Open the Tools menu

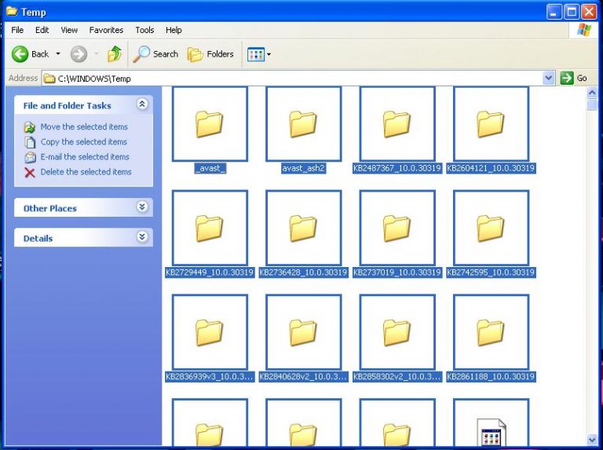coord(144,30)
